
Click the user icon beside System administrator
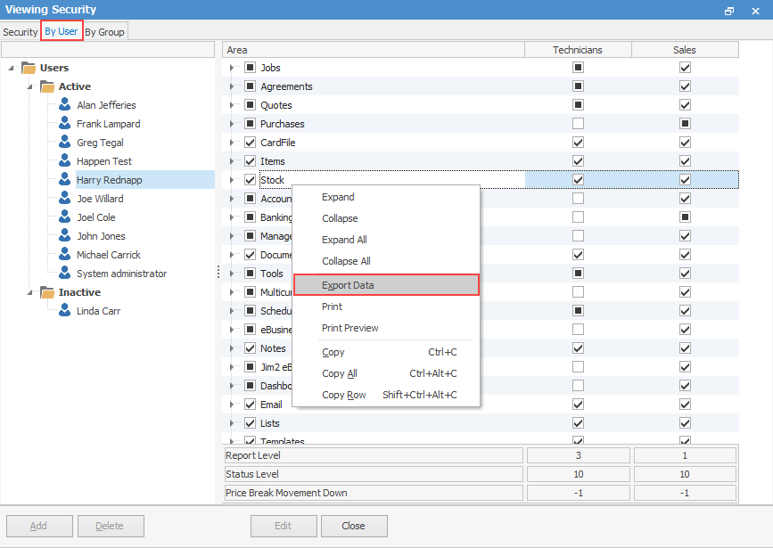pyautogui.click(x=65, y=274)
